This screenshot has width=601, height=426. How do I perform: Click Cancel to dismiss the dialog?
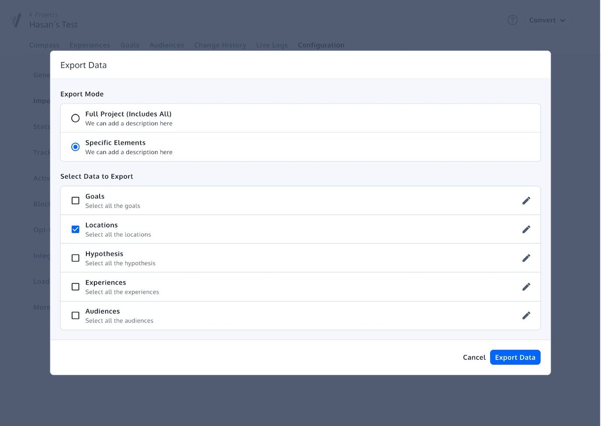(x=474, y=357)
